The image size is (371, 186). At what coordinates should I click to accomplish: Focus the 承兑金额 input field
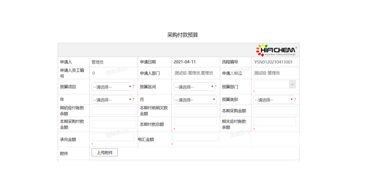coord(113,137)
